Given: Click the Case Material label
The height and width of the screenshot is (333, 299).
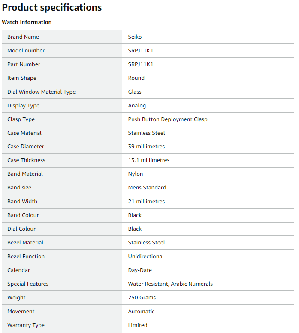Looking at the screenshot, I should 24,133.
